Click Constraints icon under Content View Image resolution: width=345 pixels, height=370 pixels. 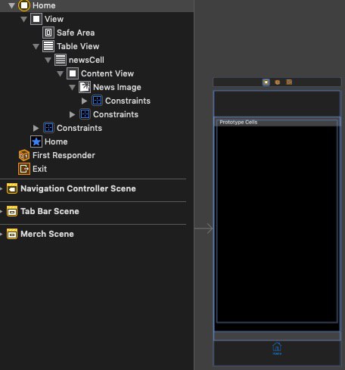[85, 114]
